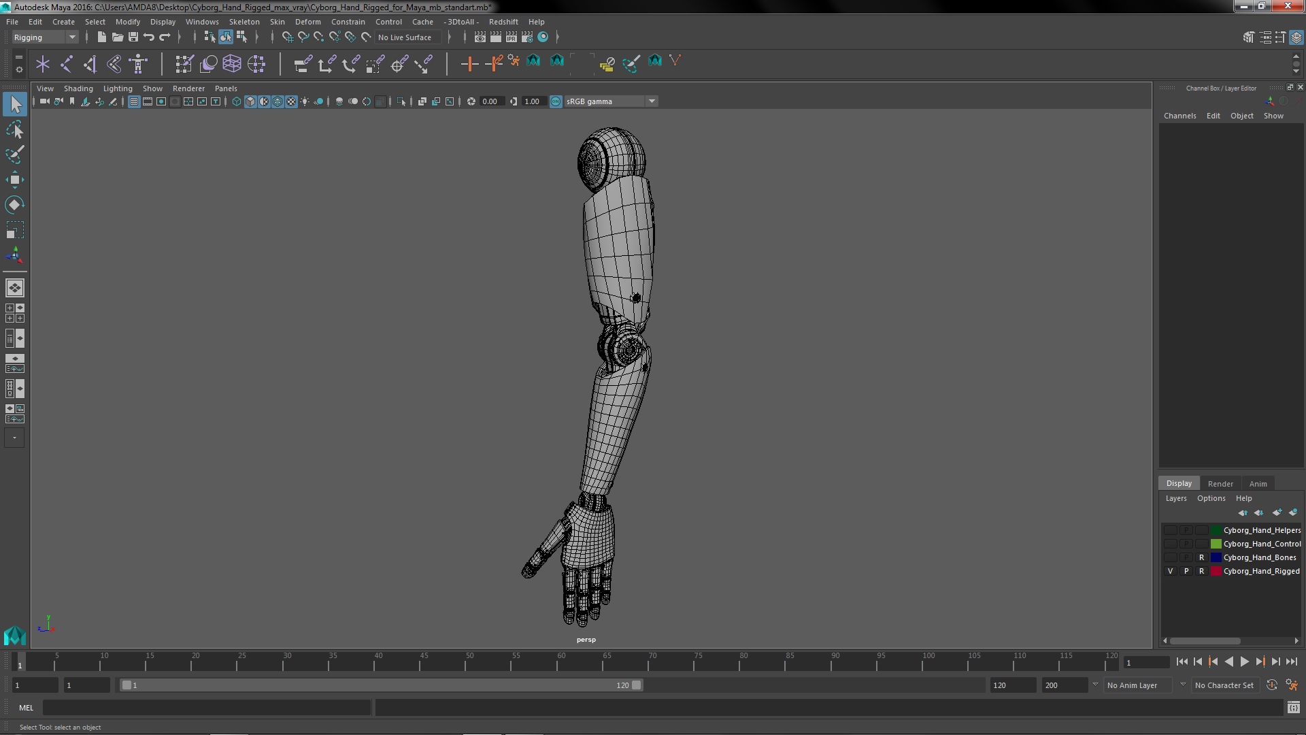1306x735 pixels.
Task: Choose the Rotate tool in toolbox
Action: (x=15, y=205)
